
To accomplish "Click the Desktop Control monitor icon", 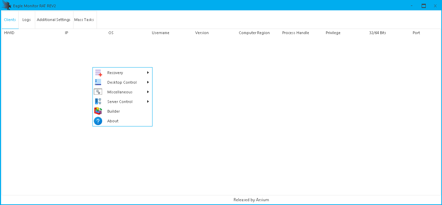I will pyautogui.click(x=98, y=82).
